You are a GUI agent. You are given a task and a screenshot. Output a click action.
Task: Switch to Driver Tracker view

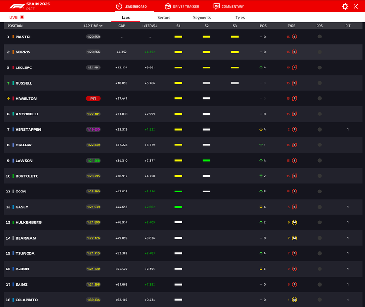[x=182, y=6]
